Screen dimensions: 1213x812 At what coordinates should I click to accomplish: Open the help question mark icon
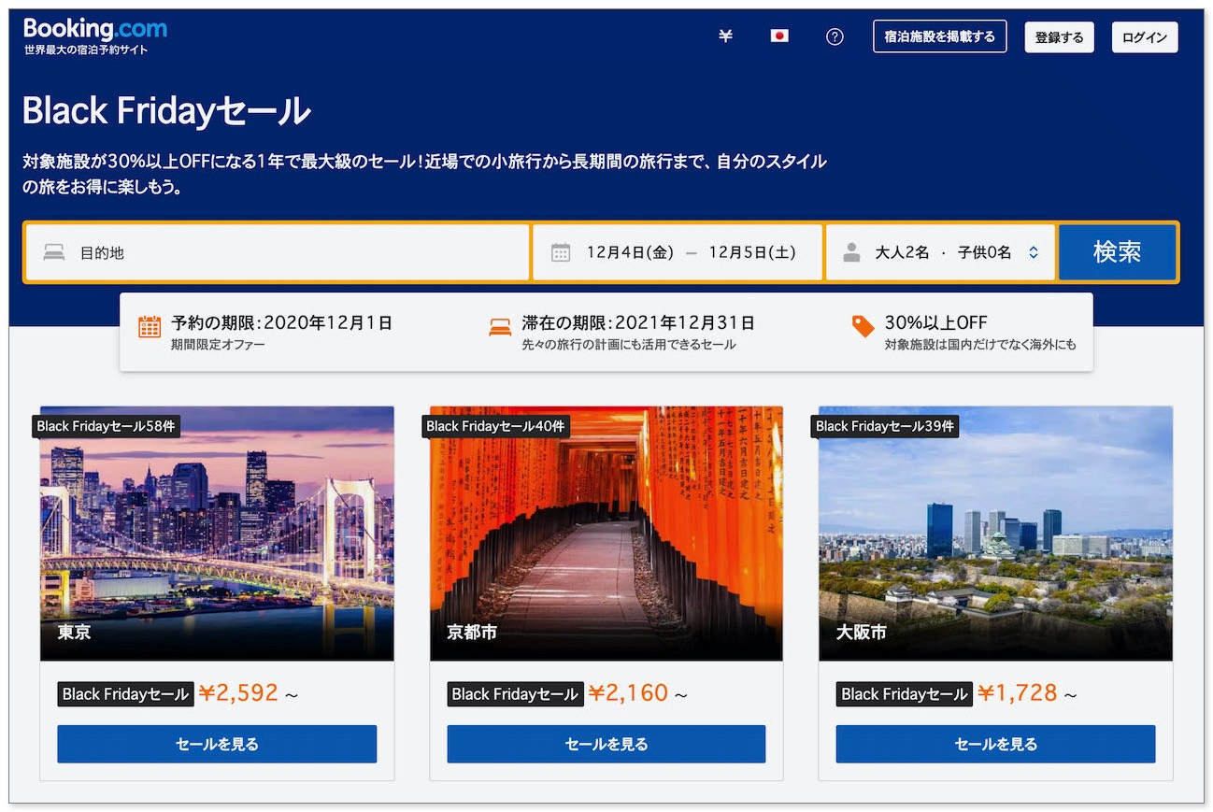835,36
